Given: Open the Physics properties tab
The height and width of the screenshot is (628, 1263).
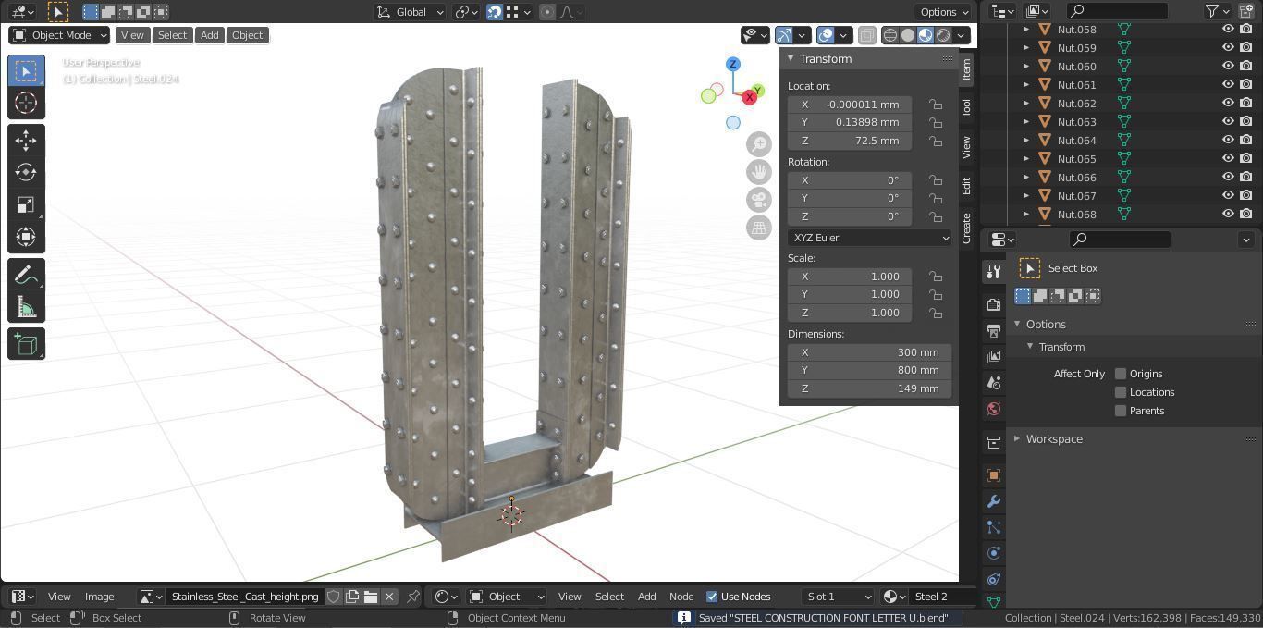Looking at the screenshot, I should point(994,553).
